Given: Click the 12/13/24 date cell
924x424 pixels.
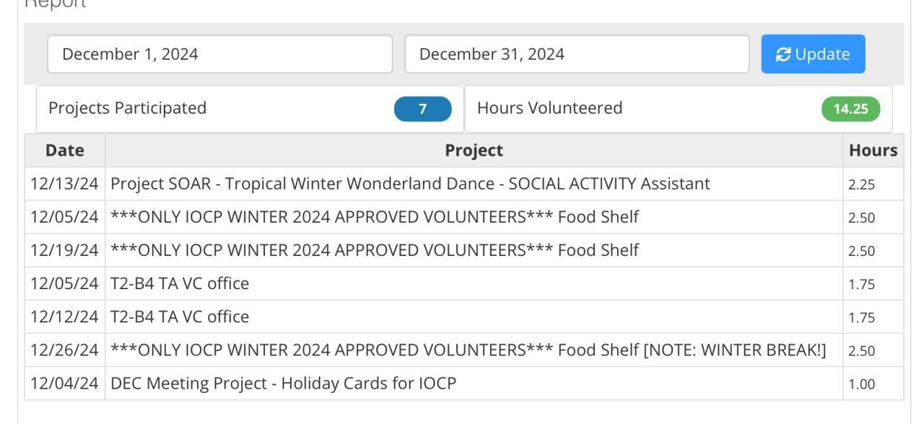Looking at the screenshot, I should [x=64, y=184].
